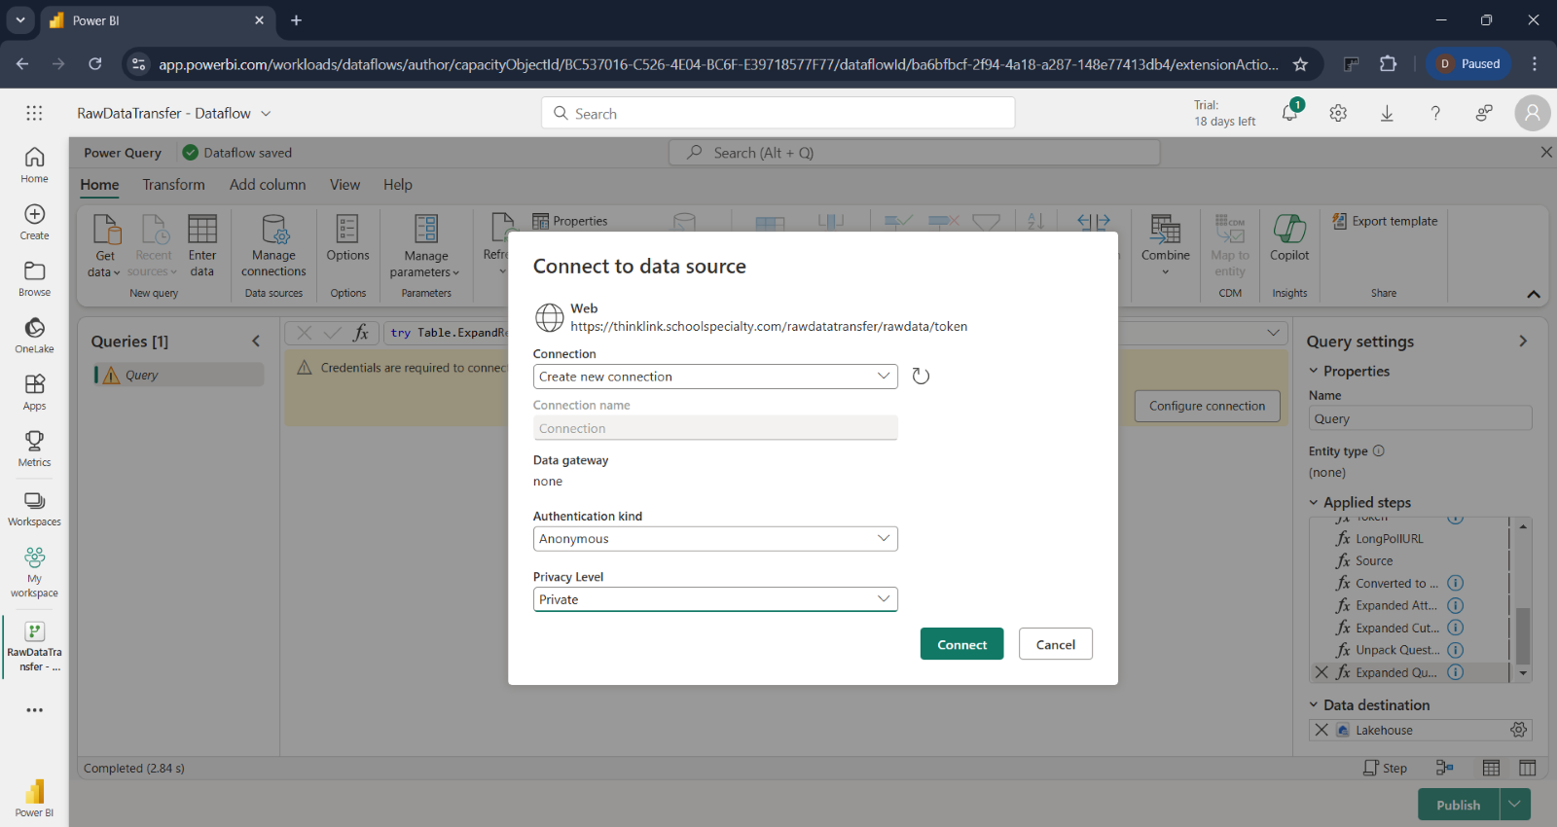Click the Power BI search box
This screenshot has height=827, width=1557.
point(778,113)
